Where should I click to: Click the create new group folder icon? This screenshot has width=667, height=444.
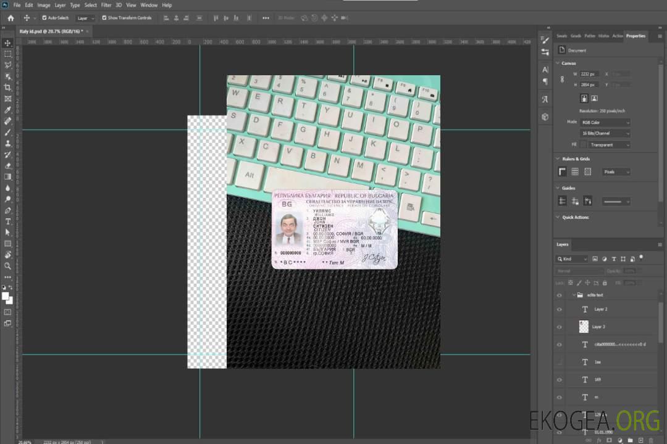click(630, 440)
